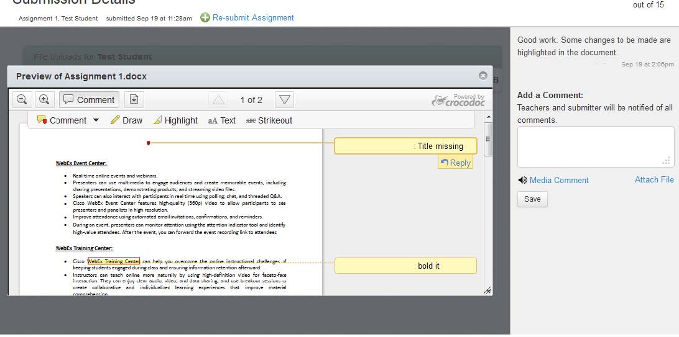
Task: Click the red comment pin marker in document
Action: [x=149, y=143]
